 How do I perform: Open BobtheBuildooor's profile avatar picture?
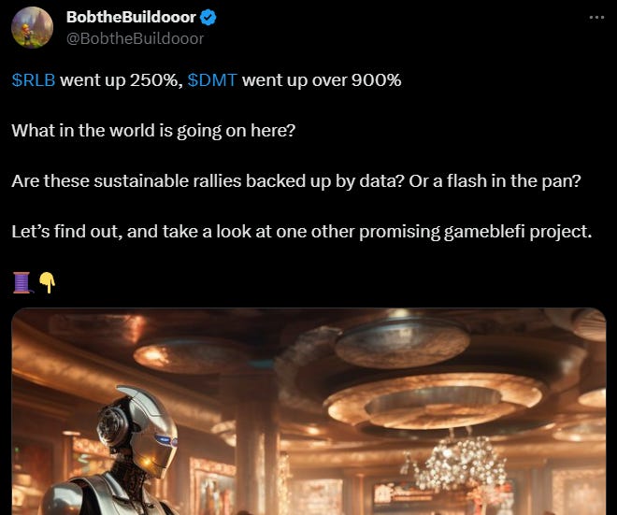[x=32, y=27]
